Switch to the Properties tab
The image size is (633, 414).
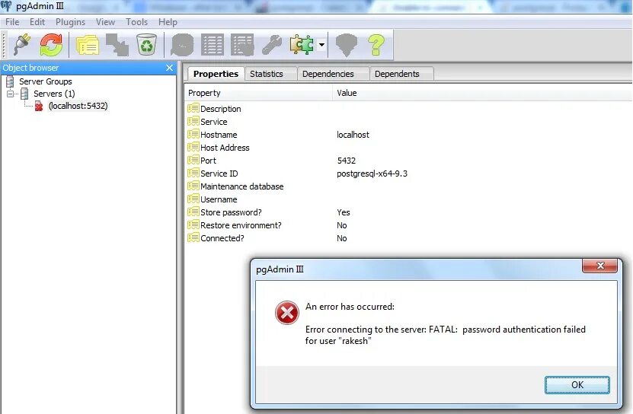216,74
